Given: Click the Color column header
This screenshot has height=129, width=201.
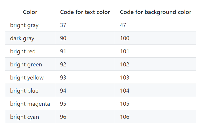Looking at the screenshot, I should (x=30, y=12).
